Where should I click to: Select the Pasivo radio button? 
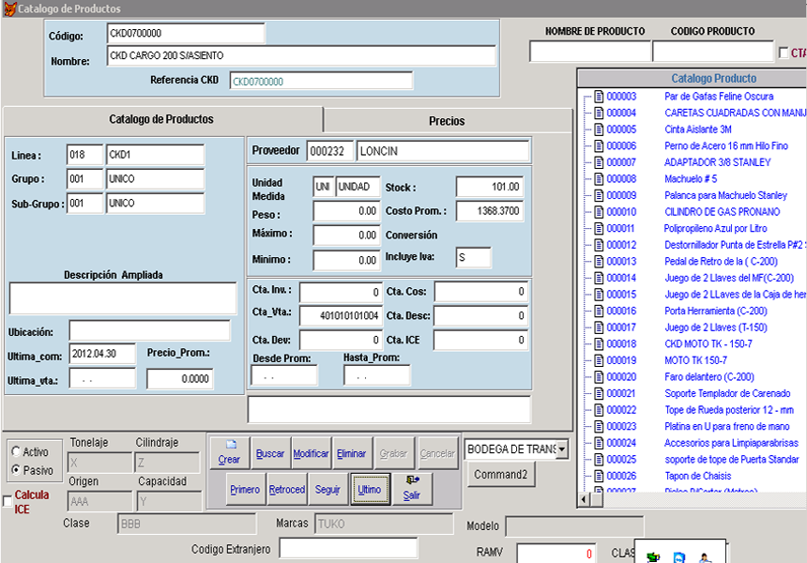(16, 470)
